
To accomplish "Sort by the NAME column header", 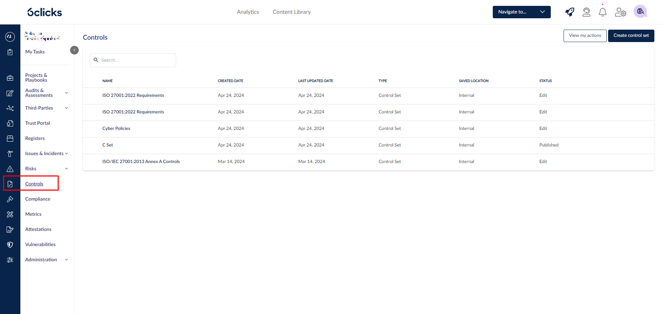I will (107, 81).
